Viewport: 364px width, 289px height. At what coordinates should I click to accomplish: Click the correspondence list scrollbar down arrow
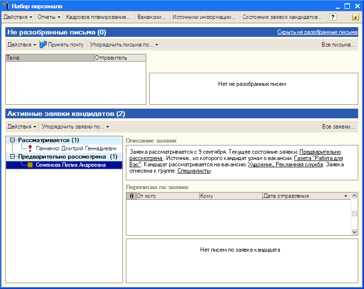pos(354,232)
